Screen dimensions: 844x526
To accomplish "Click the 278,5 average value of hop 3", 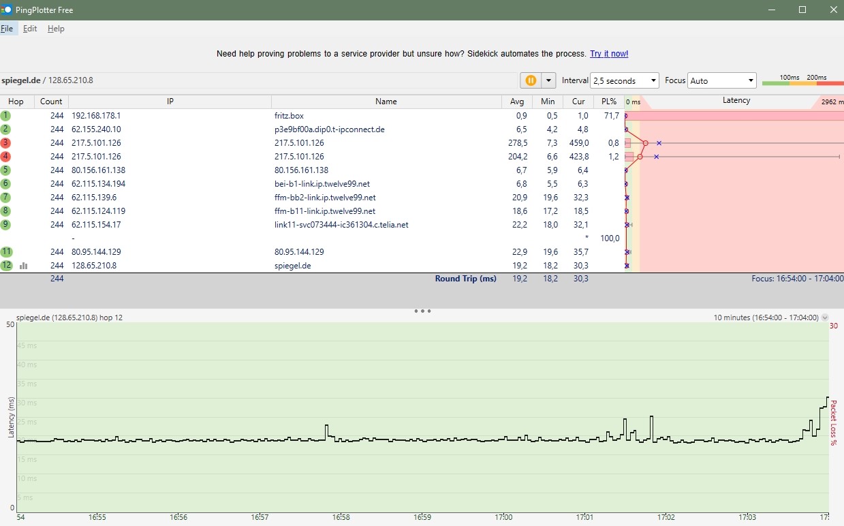I will 518,143.
